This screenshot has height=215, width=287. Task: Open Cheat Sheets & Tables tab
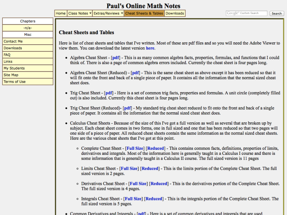pyautogui.click(x=144, y=13)
